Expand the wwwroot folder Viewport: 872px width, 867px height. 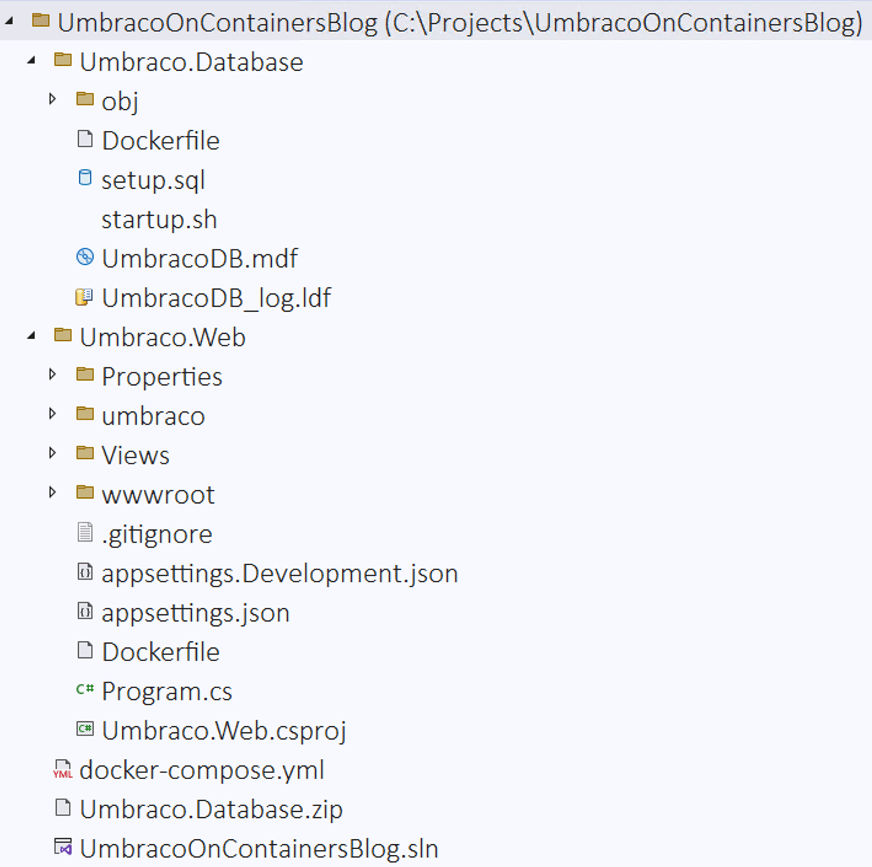coord(52,493)
